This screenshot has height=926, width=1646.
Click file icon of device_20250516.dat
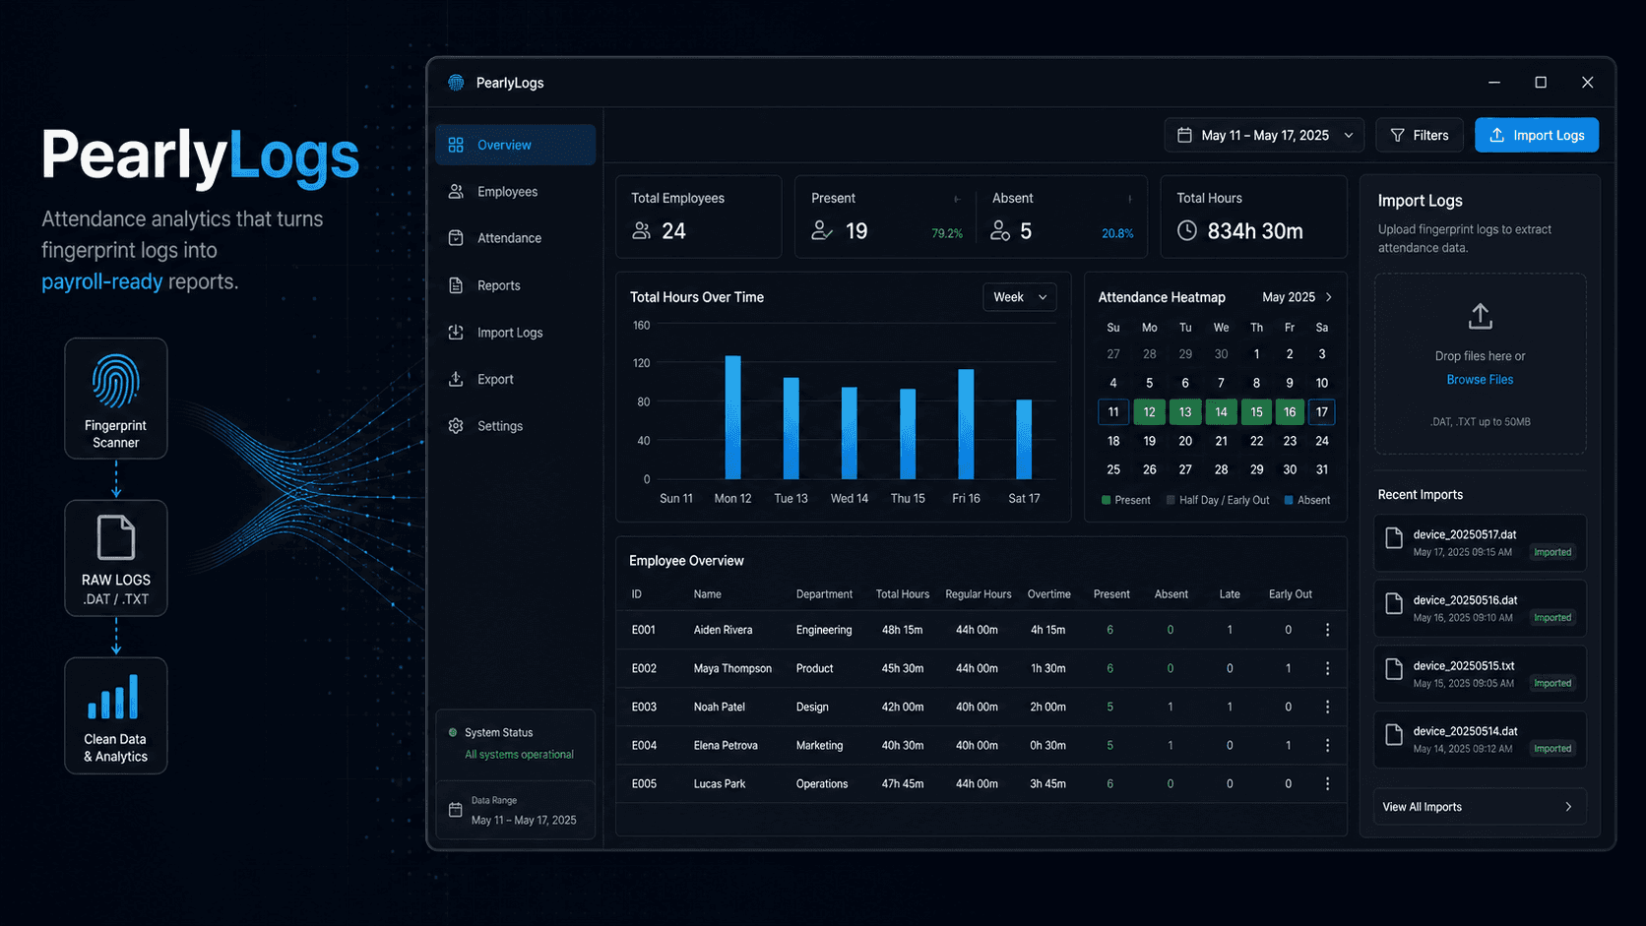coord(1394,603)
